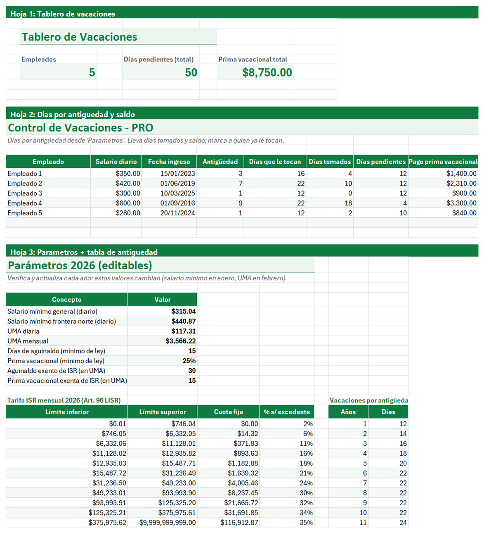Screen dimensions: 484x534
Task: Select Empleado 2 salary $420.00
Action: (x=116, y=183)
